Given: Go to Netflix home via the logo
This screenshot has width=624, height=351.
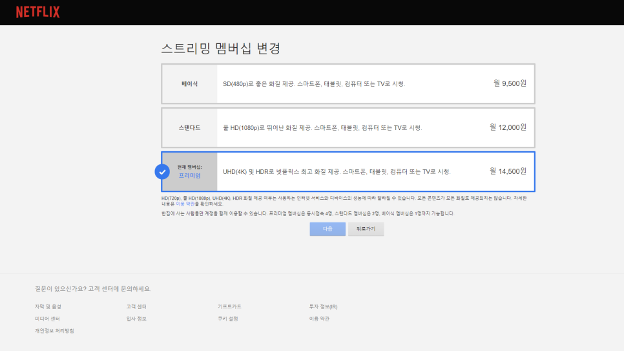Looking at the screenshot, I should tap(38, 12).
